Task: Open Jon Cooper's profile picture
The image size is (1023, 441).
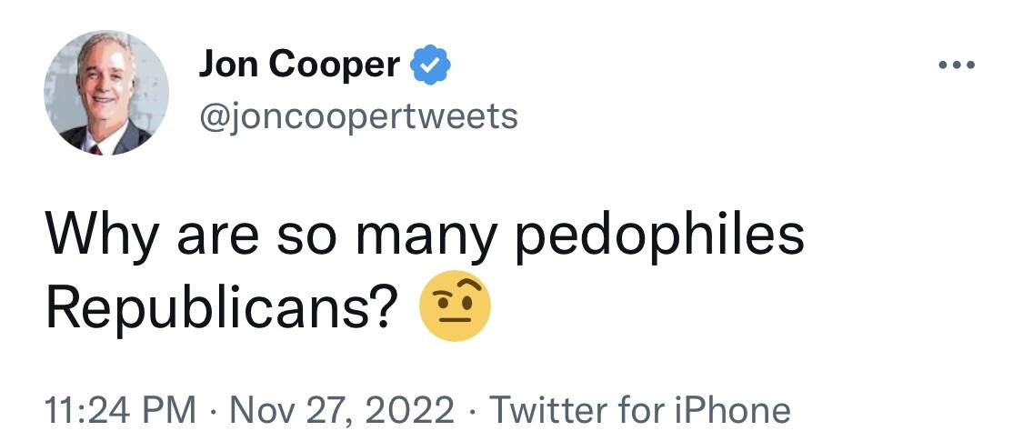Action: pyautogui.click(x=106, y=93)
